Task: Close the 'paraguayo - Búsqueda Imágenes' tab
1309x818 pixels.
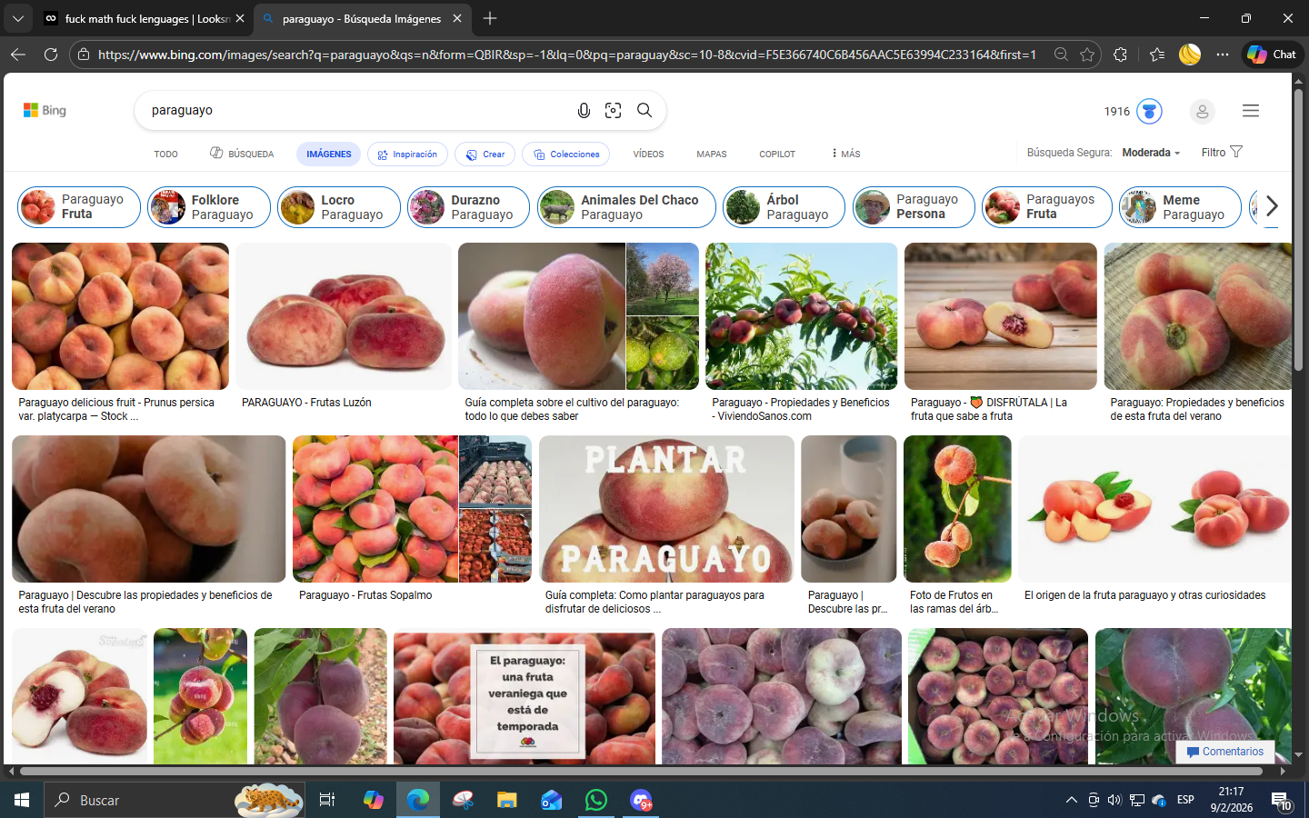Action: pos(457,18)
